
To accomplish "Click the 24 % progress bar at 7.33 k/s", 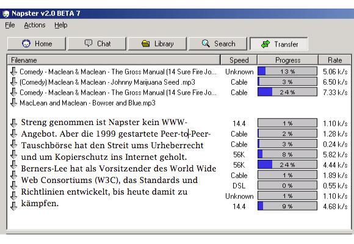I will coord(287,92).
